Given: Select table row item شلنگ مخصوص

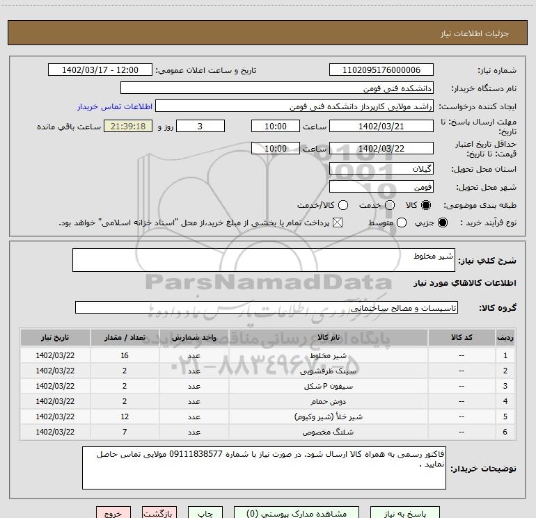Looking at the screenshot, I should click(x=328, y=432).
